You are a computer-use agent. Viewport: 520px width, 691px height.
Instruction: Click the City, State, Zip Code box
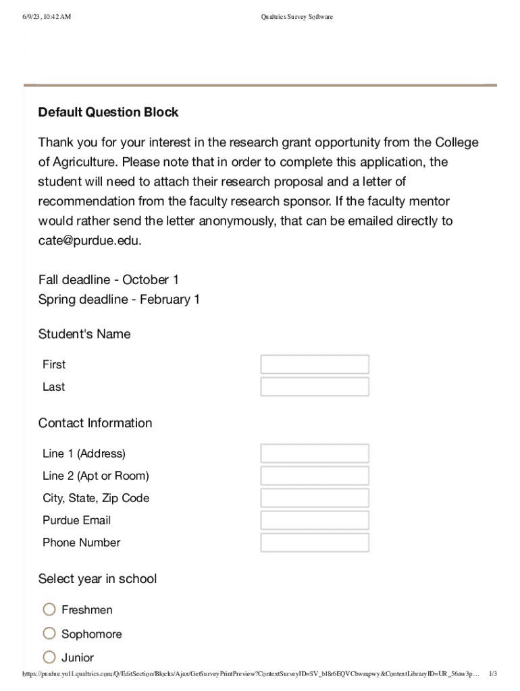coord(315,498)
